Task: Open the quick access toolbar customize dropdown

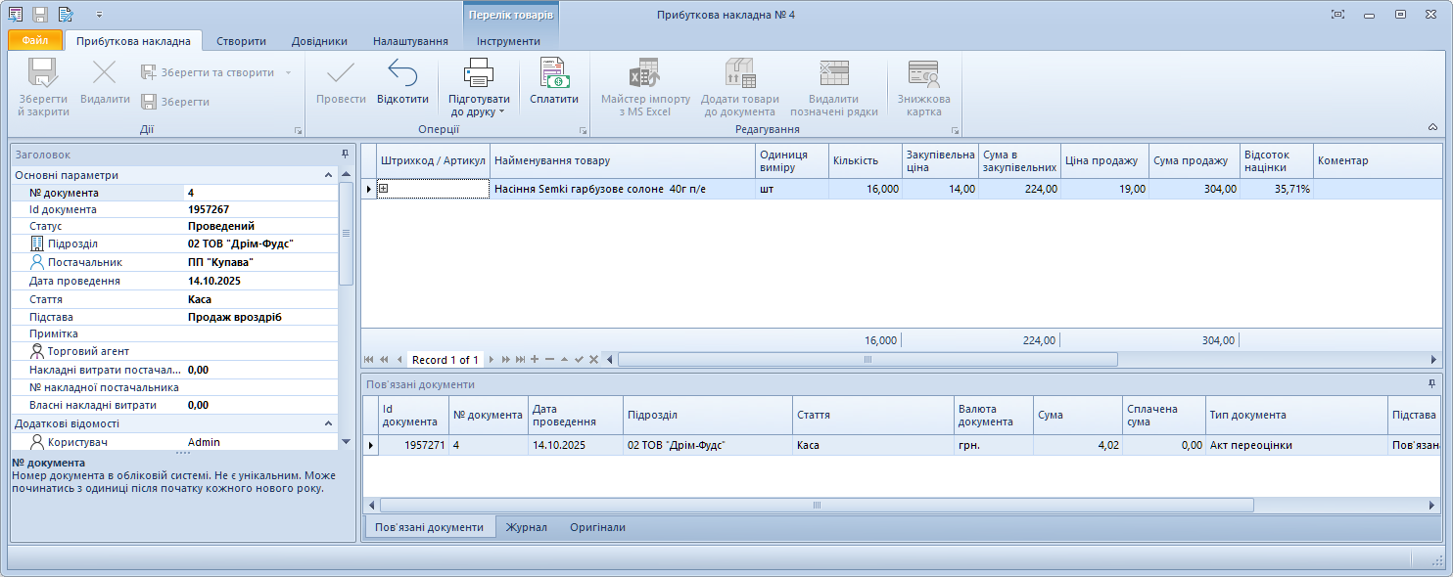Action: 99,15
